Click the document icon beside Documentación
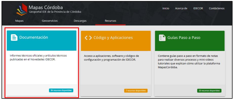The height and width of the screenshot is (100, 233). [14, 38]
